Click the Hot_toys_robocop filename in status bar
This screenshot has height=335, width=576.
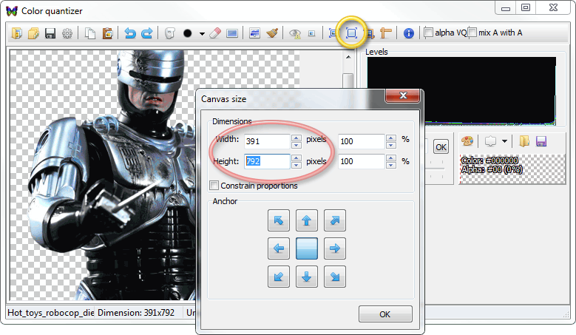[x=51, y=313]
